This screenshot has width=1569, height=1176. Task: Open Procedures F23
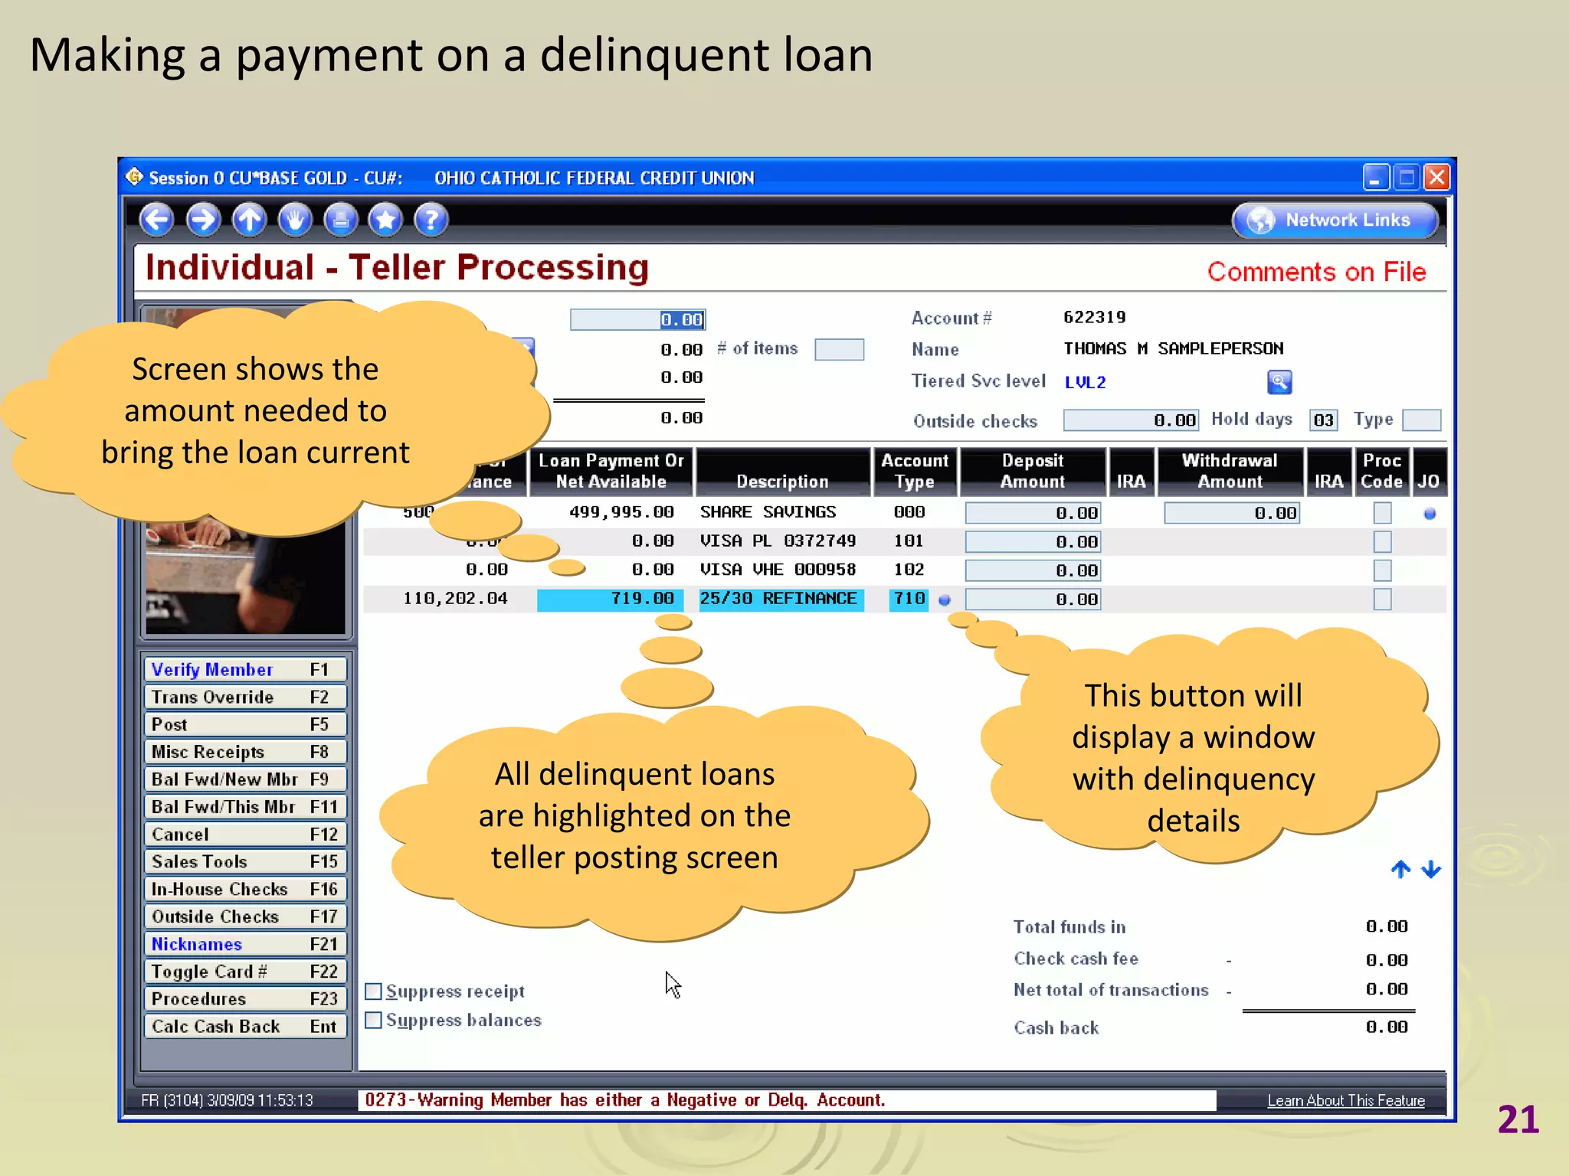point(245,999)
